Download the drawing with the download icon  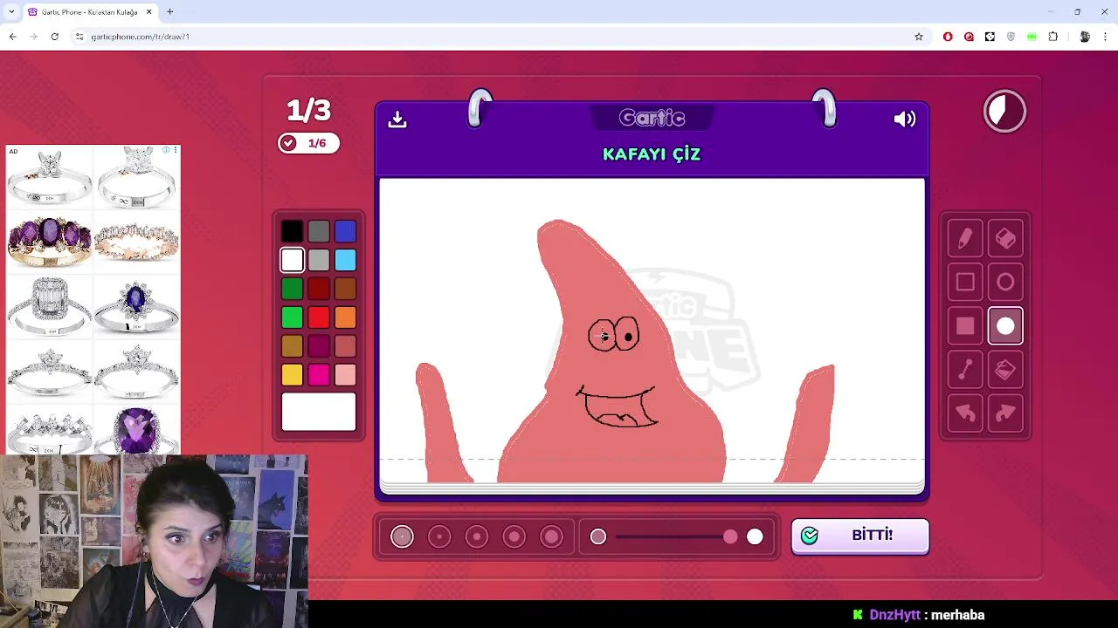[397, 119]
